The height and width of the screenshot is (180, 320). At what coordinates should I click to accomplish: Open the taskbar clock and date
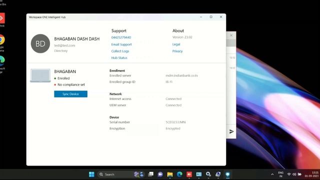[311, 174]
